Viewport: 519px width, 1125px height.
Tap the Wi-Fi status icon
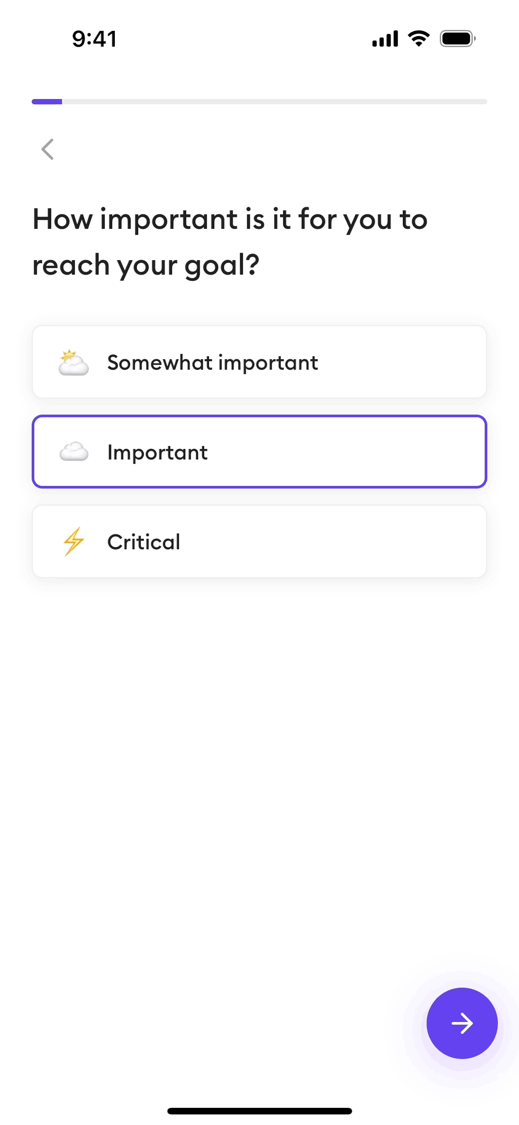point(419,39)
